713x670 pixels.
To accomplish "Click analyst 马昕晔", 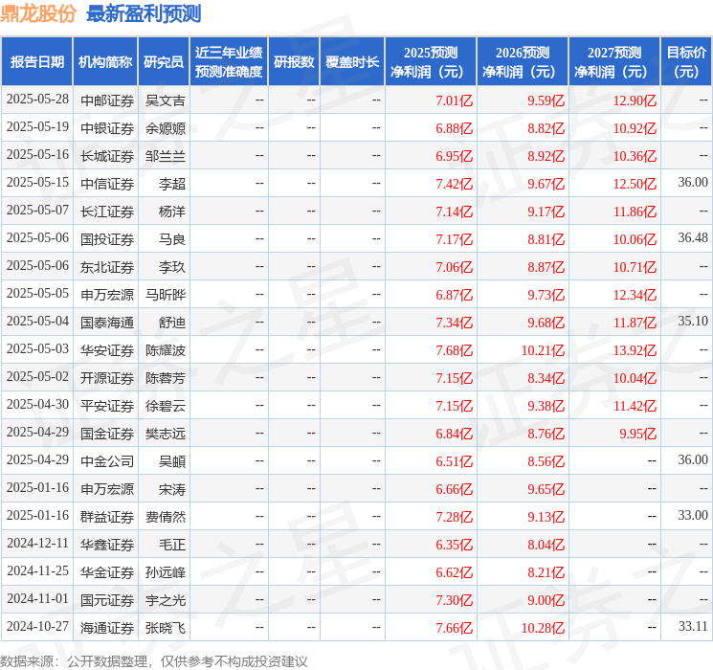I will click(166, 295).
